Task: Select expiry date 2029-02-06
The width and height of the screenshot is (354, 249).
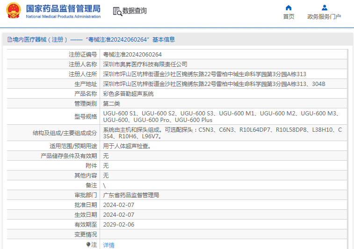Action: [x=118, y=225]
